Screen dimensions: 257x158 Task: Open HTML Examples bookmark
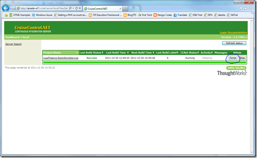20,15
